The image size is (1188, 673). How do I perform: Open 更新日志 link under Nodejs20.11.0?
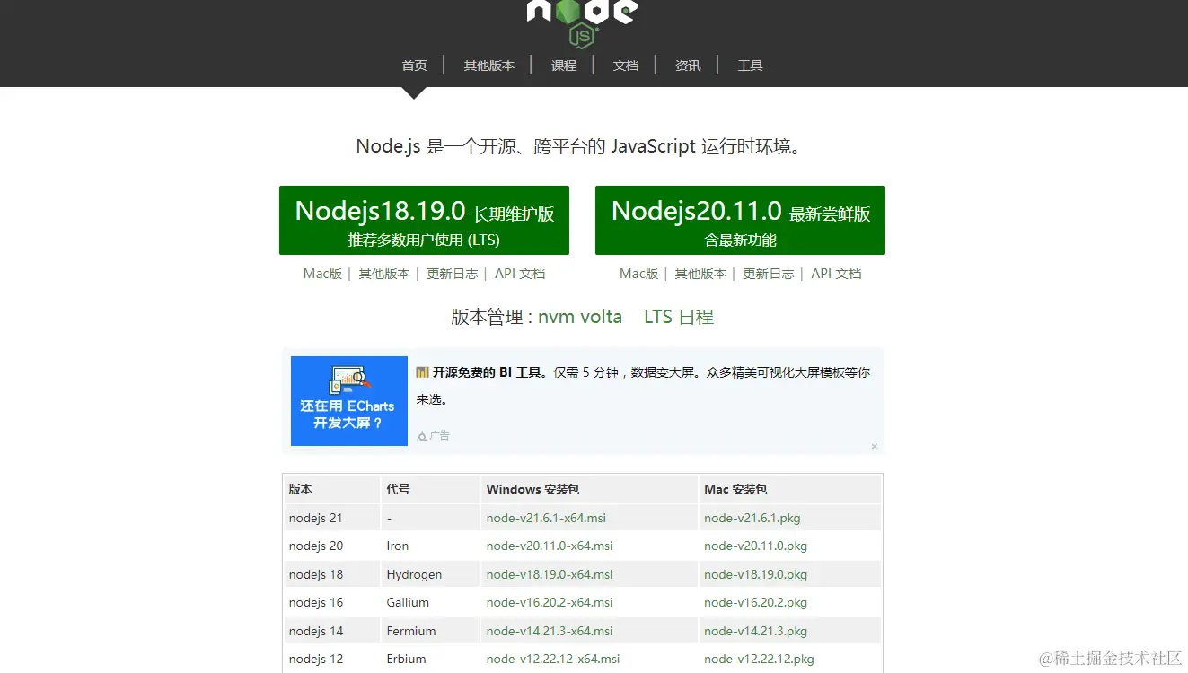[x=769, y=274]
